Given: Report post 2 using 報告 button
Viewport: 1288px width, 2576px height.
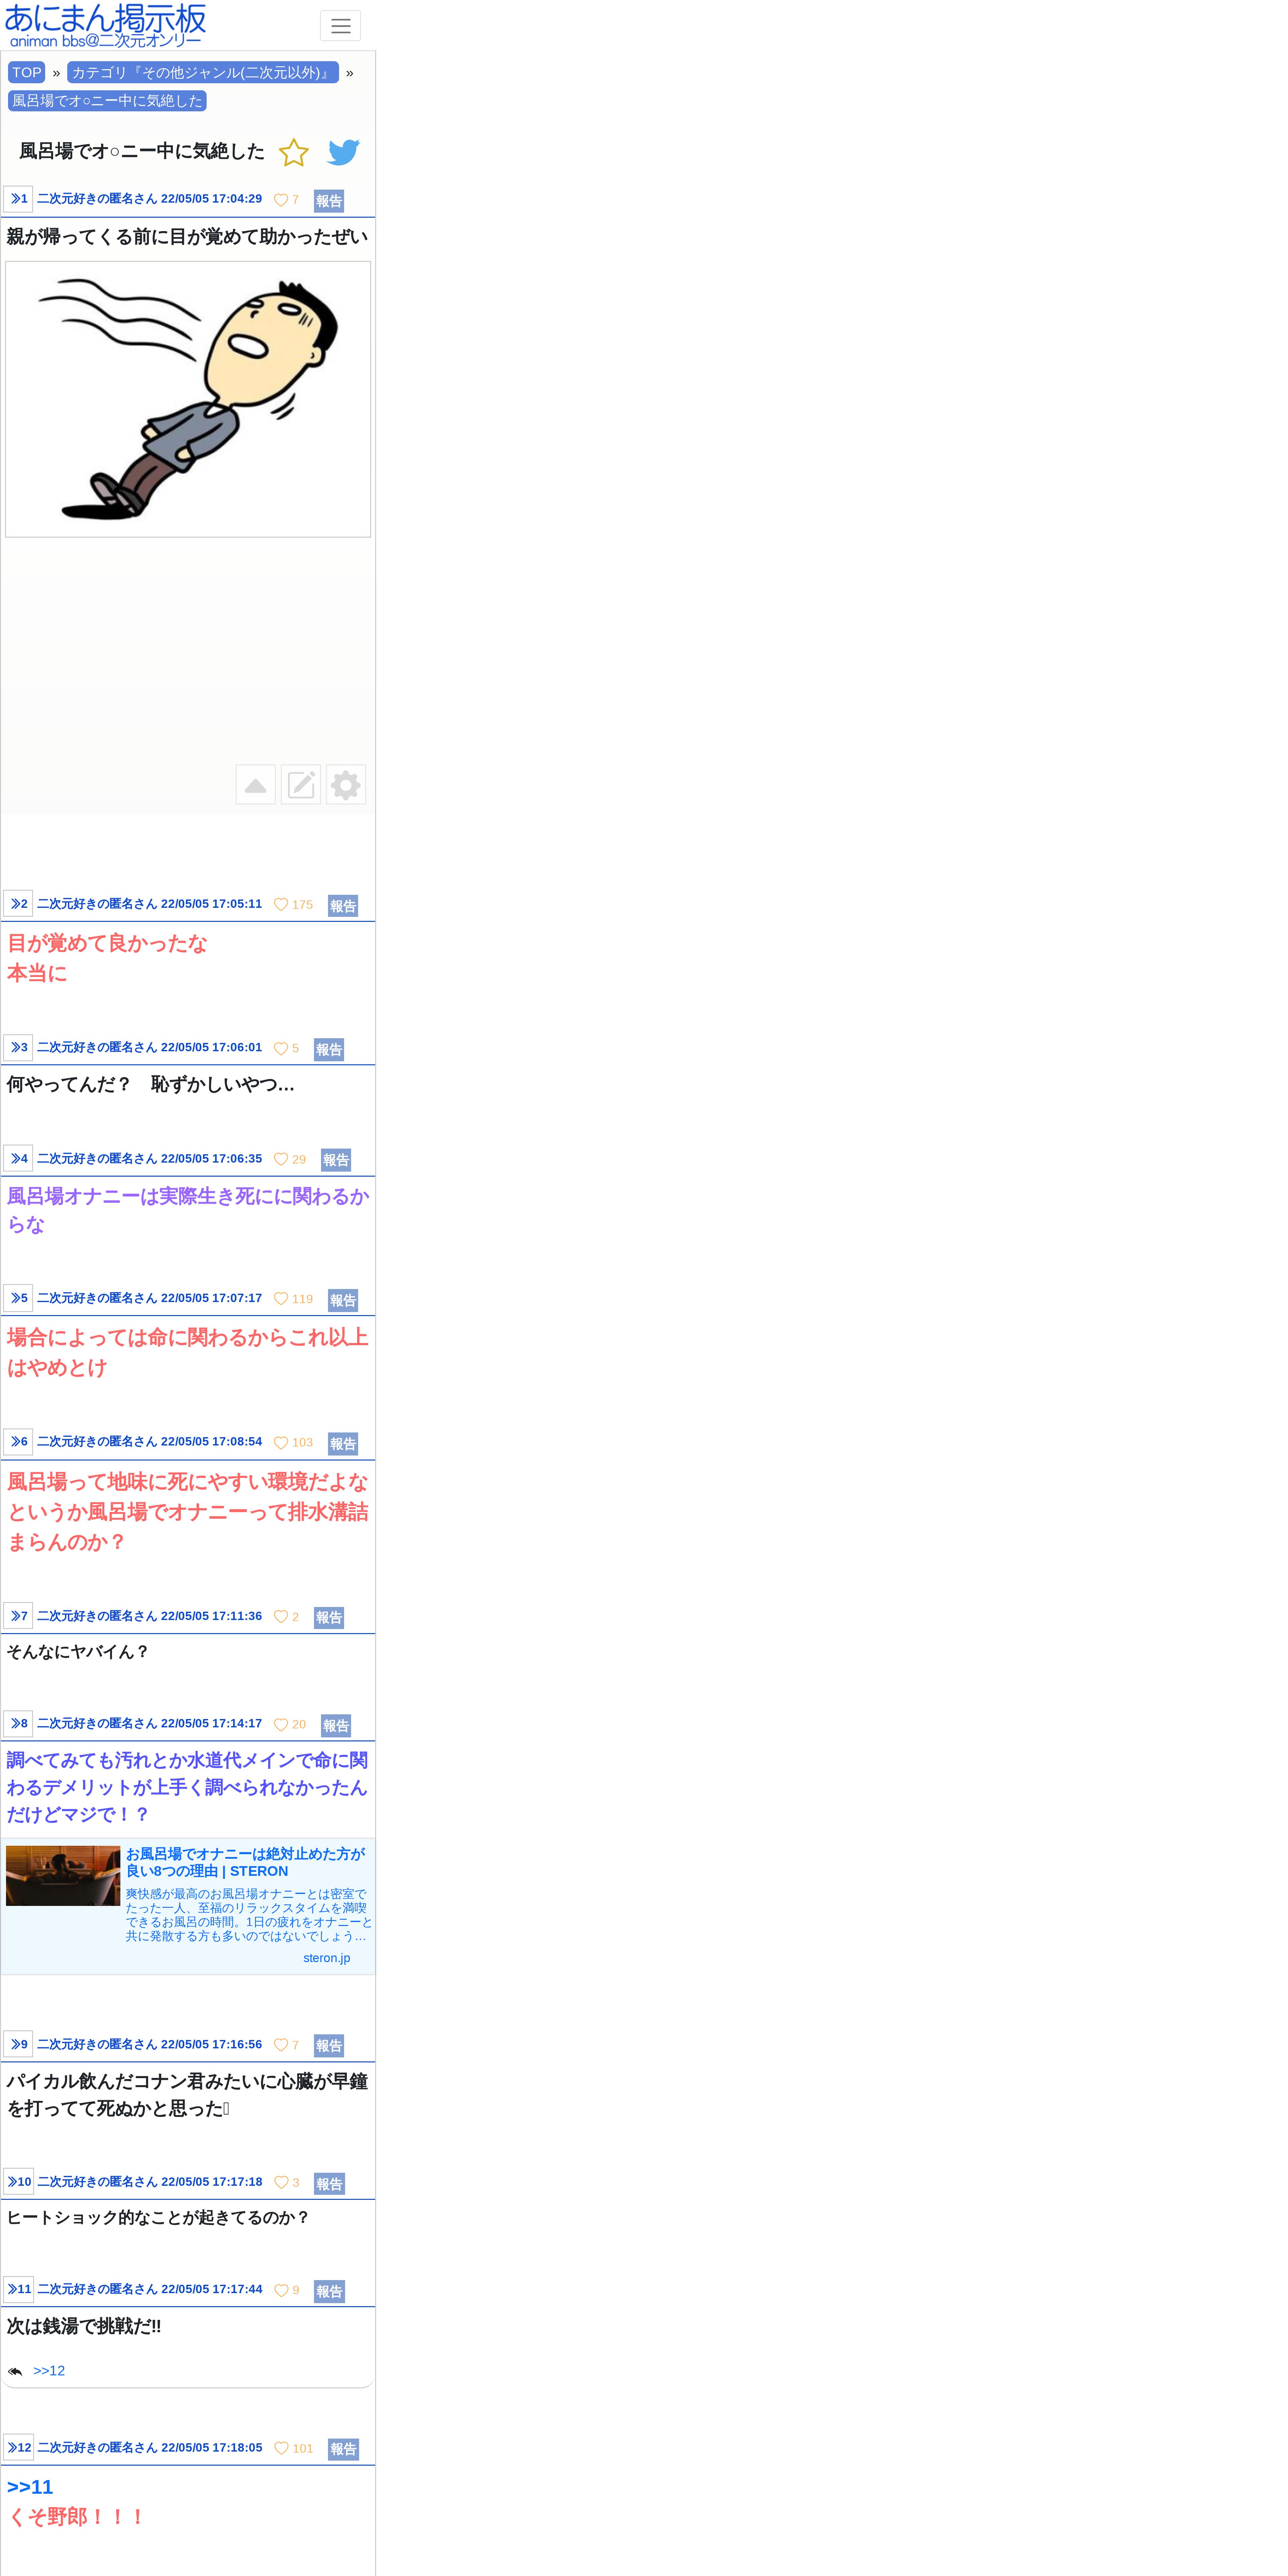Looking at the screenshot, I should 343,906.
